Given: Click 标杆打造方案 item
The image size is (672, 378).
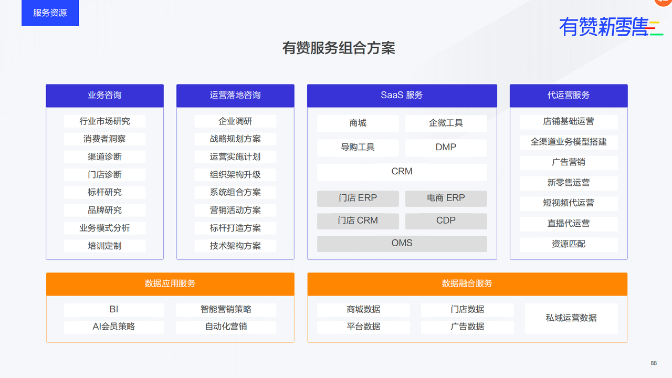Looking at the screenshot, I should (x=235, y=228).
